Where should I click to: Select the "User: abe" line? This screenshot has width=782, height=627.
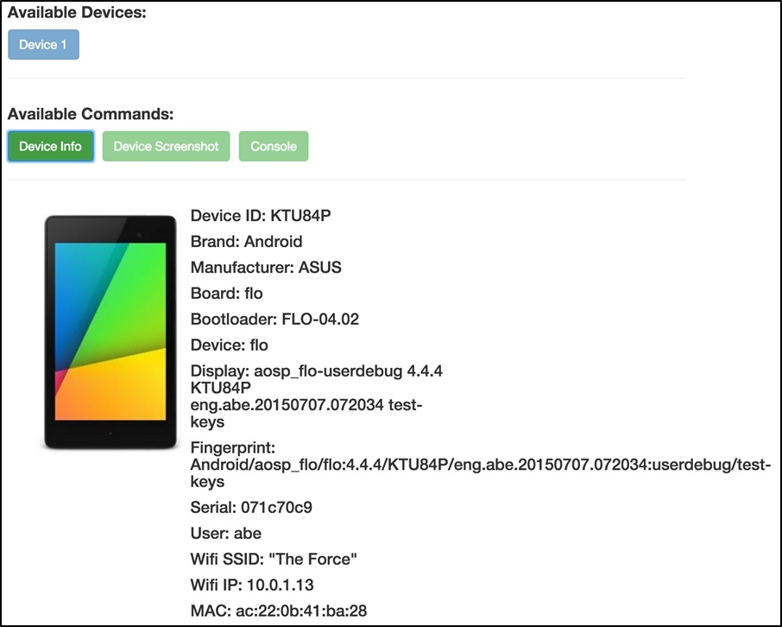click(226, 534)
